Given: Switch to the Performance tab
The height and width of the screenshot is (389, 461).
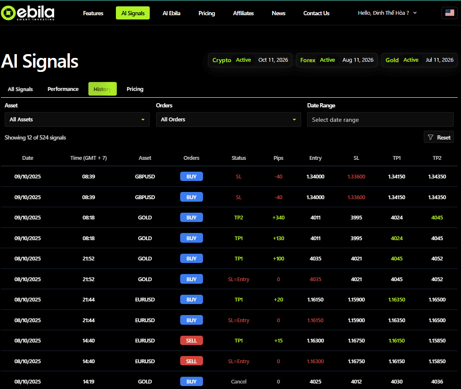Looking at the screenshot, I should point(63,89).
